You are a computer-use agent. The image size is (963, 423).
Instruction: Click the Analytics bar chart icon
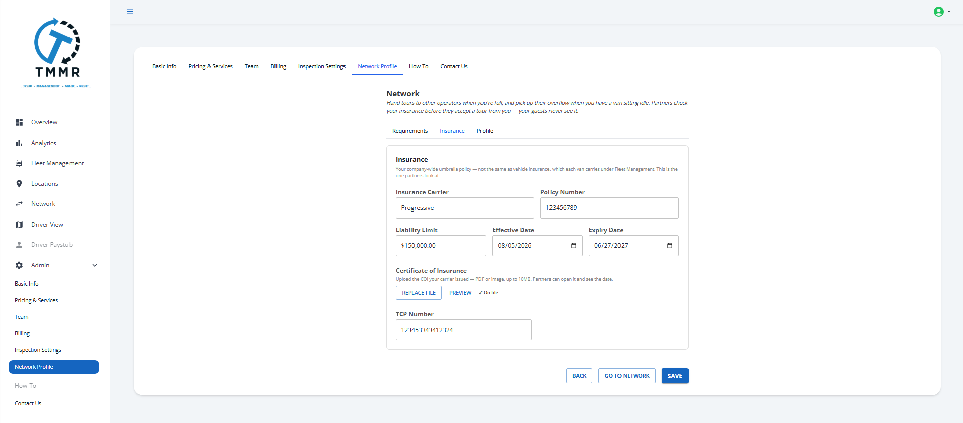point(19,143)
